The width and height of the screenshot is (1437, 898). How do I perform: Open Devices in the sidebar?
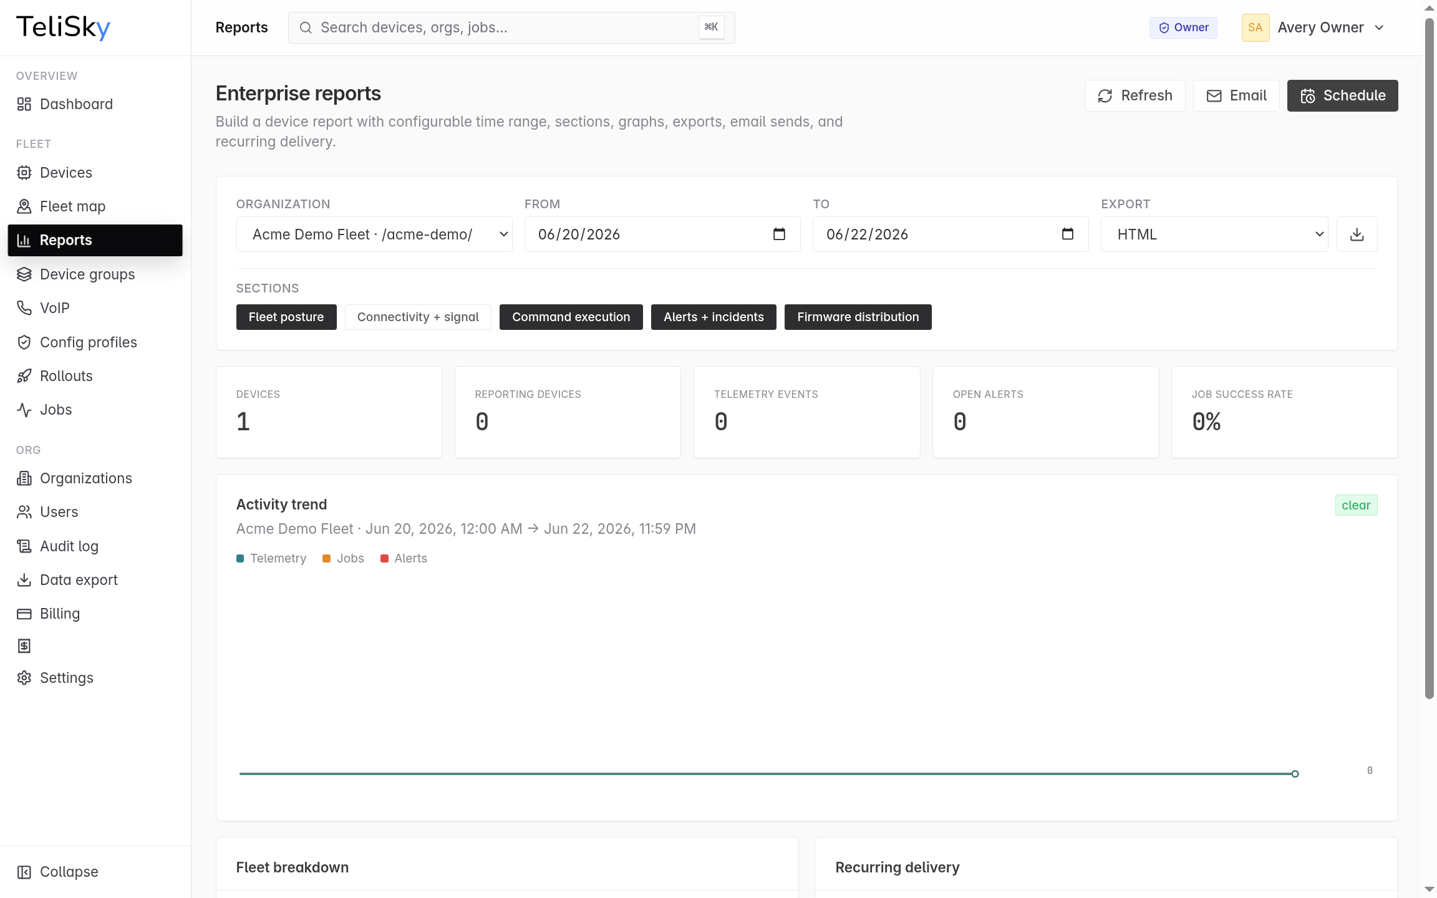[x=95, y=173]
